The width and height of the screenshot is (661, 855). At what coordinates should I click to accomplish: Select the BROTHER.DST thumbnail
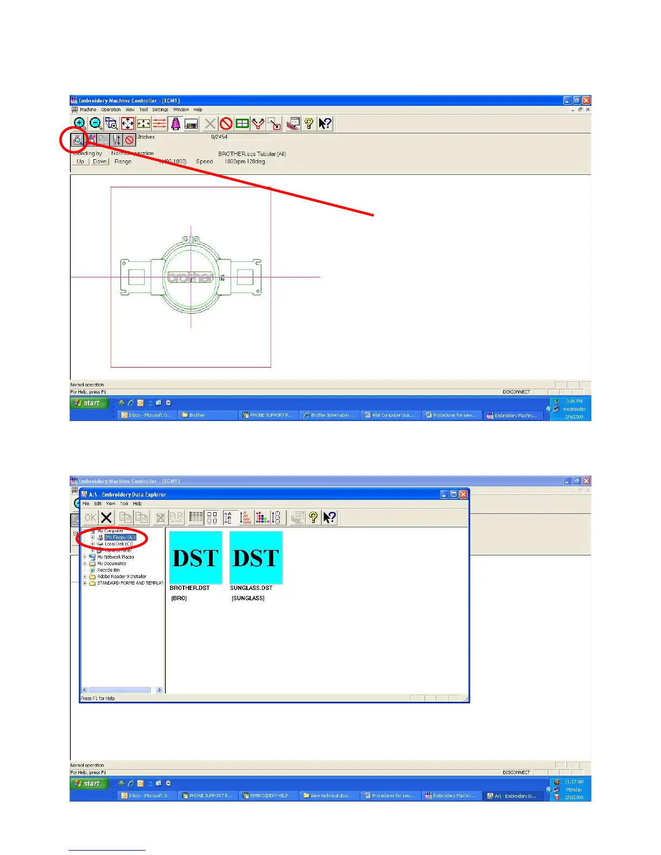195,558
